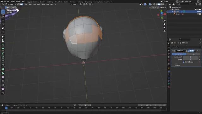Select the Measure tool
This screenshot has height=114, width=202.
[x=3, y=41]
